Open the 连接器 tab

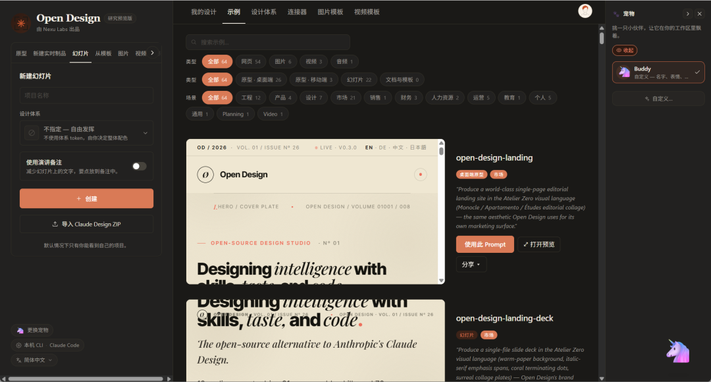click(x=297, y=13)
